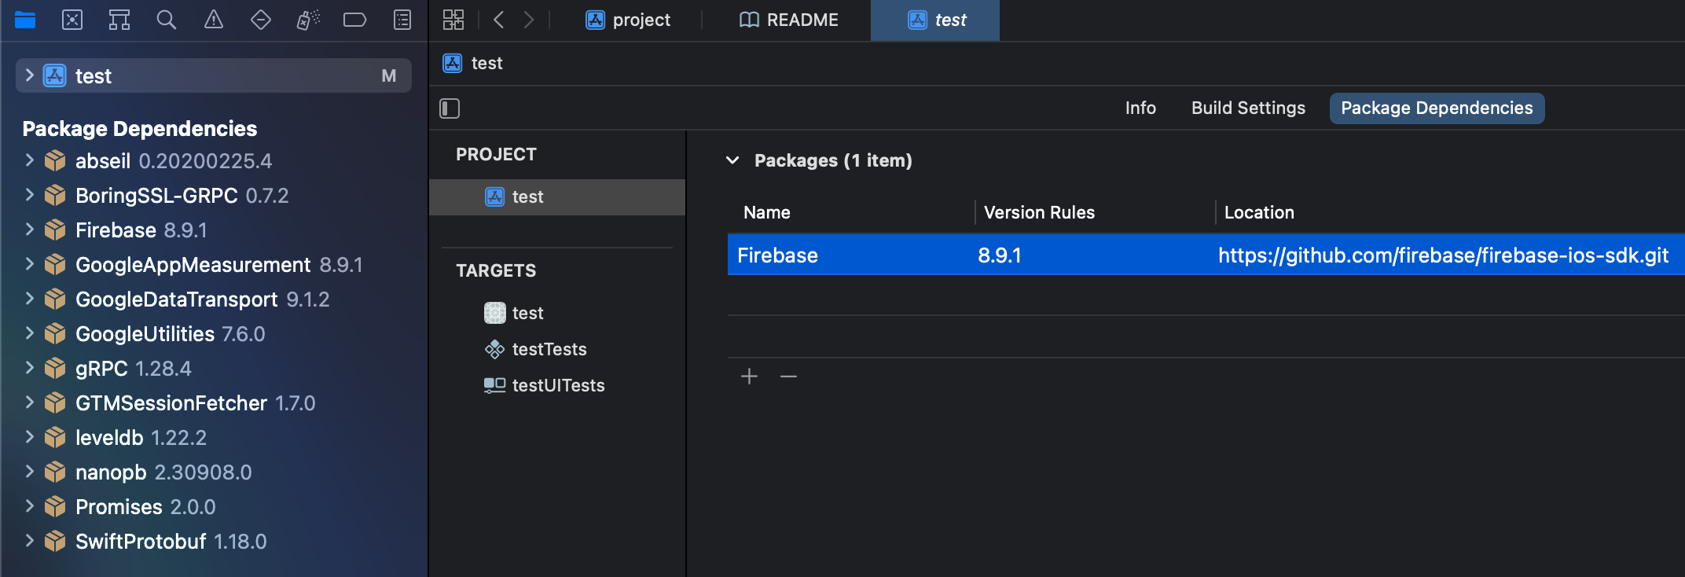Screen dimensions: 1685x577
Task: Add a package with the plus button
Action: pos(750,377)
